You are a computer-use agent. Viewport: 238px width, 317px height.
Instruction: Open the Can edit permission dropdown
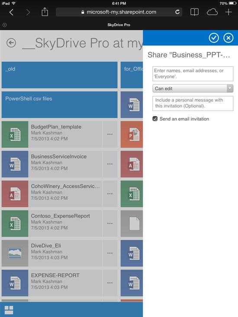[x=193, y=89]
